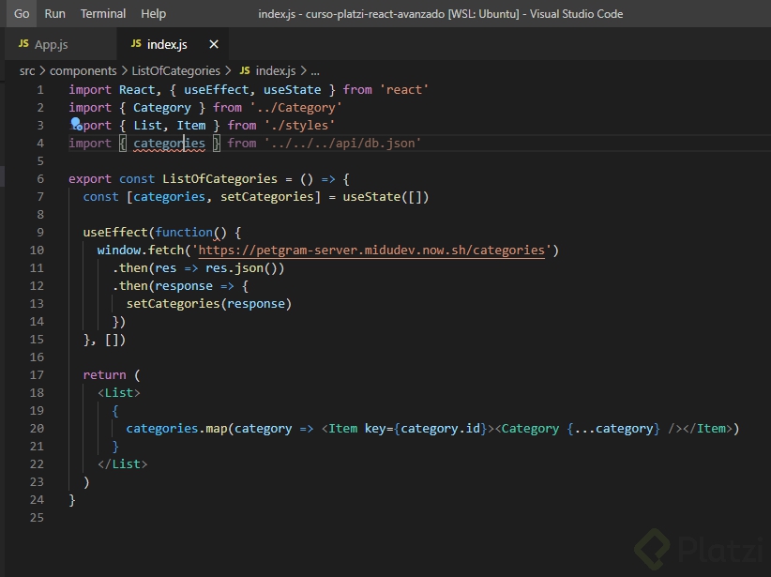This screenshot has height=577, width=771.
Task: Click '{...category}' spread on line 20
Action: (x=613, y=429)
